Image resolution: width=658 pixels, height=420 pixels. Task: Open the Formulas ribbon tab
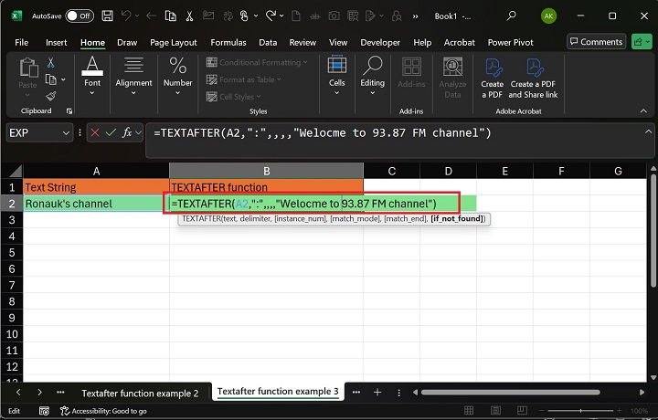pyautogui.click(x=228, y=42)
